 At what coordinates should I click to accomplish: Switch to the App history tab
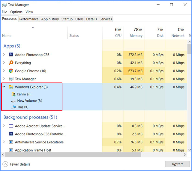click(x=50, y=19)
